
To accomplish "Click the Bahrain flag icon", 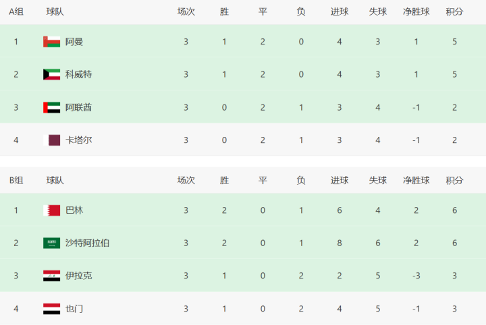I will click(x=51, y=210).
